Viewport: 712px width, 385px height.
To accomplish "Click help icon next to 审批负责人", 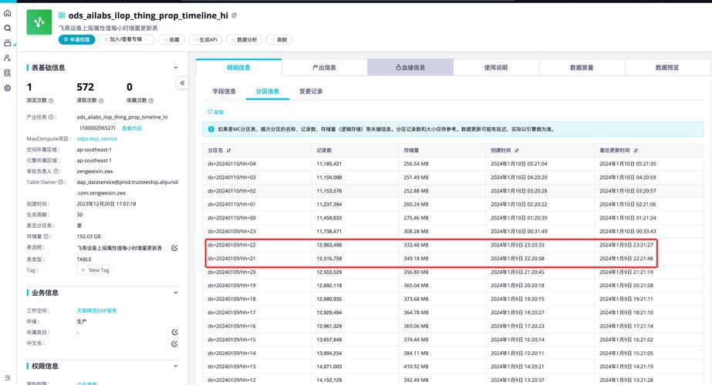I will [x=56, y=172].
